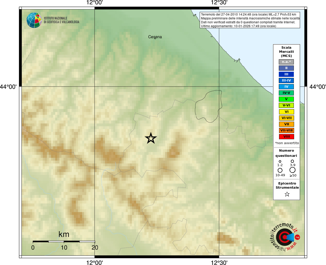326x265 pixels.
Task: Click the red VIII intensity swatch
Action: (x=287, y=137)
